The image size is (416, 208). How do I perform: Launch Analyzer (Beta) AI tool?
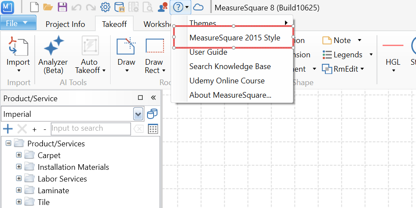[53, 55]
